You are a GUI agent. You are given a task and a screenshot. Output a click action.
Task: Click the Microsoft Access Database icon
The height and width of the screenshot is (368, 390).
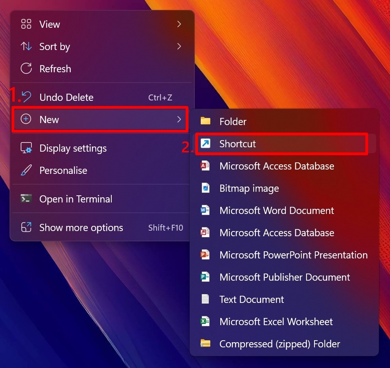(205, 166)
